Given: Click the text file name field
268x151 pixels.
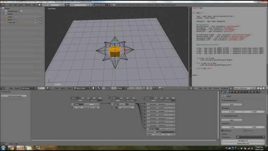Looking at the screenshot, I should (x=242, y=88).
